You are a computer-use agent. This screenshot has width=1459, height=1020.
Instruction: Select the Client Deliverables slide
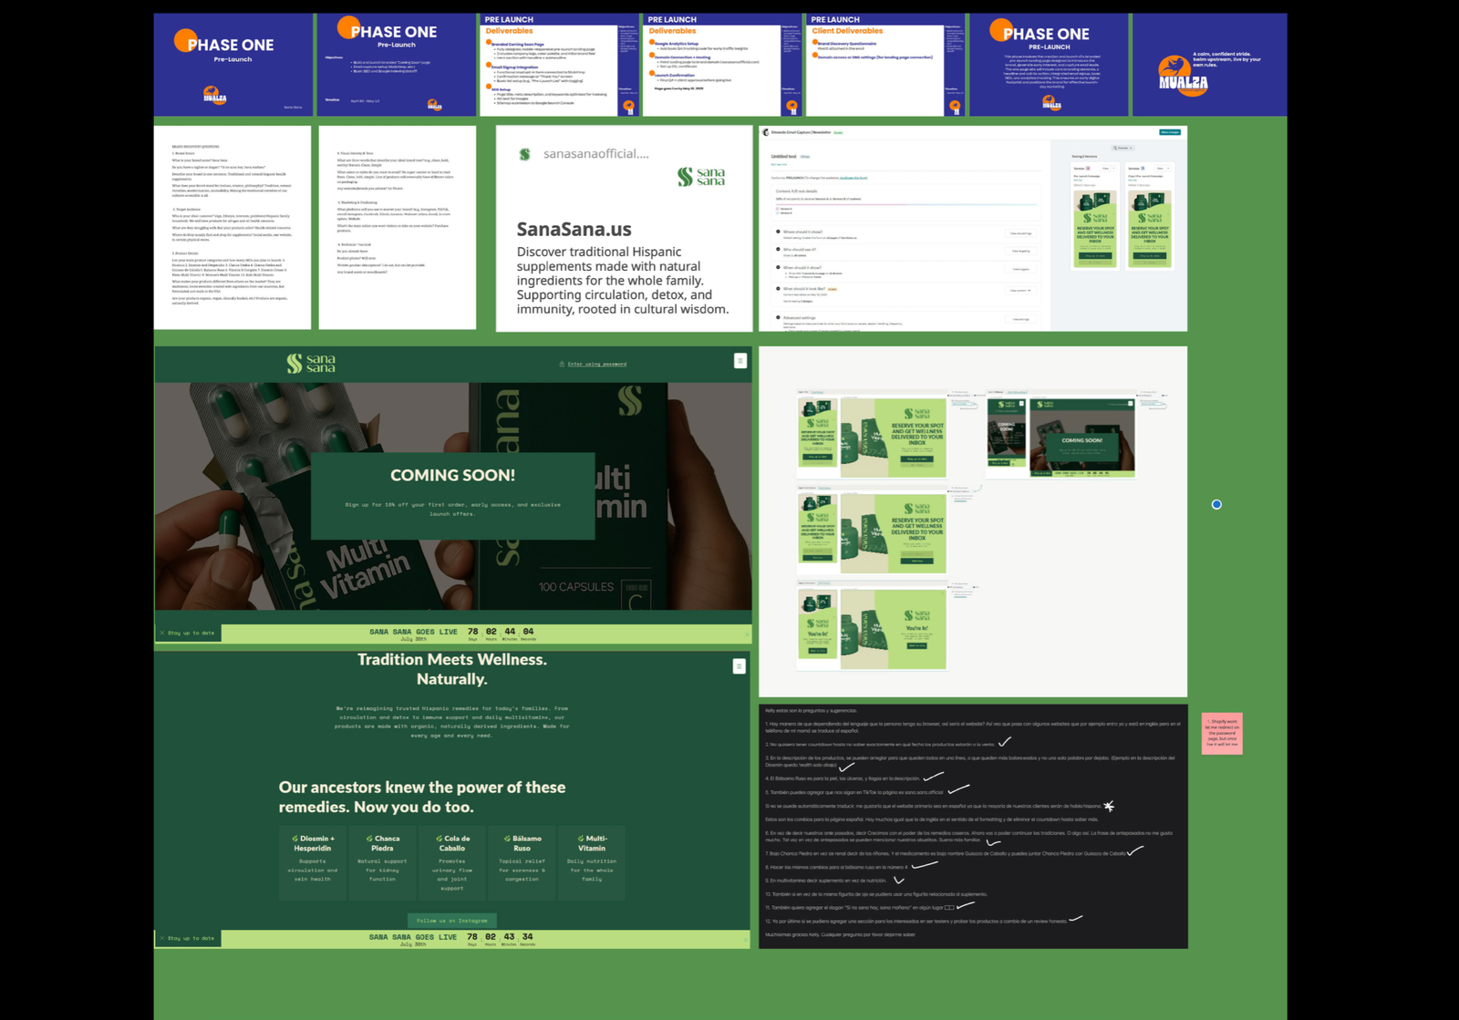tap(885, 65)
